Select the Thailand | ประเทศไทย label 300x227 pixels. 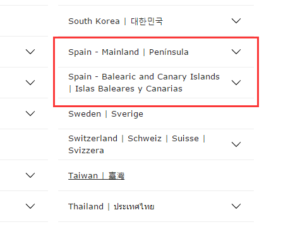(111, 206)
